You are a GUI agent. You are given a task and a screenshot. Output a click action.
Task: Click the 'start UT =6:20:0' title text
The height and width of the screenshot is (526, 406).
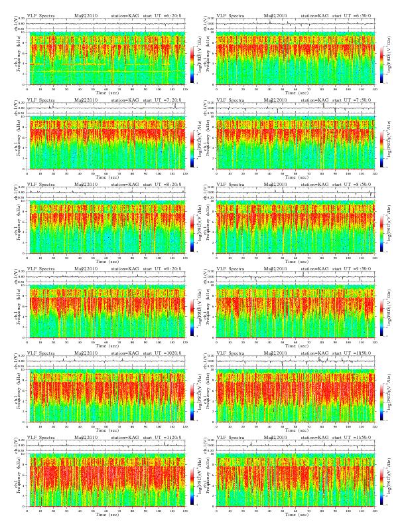[x=162, y=16]
